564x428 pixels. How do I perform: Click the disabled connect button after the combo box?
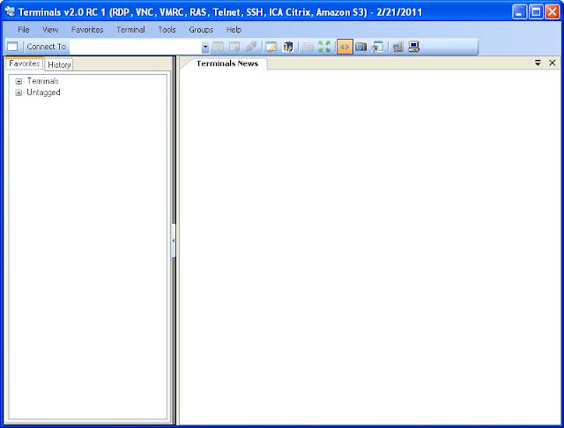219,47
